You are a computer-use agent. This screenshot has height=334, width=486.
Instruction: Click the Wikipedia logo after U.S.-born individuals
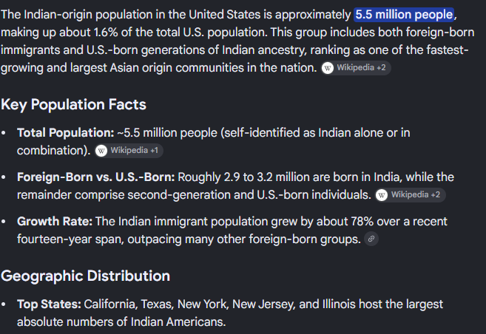pos(382,195)
